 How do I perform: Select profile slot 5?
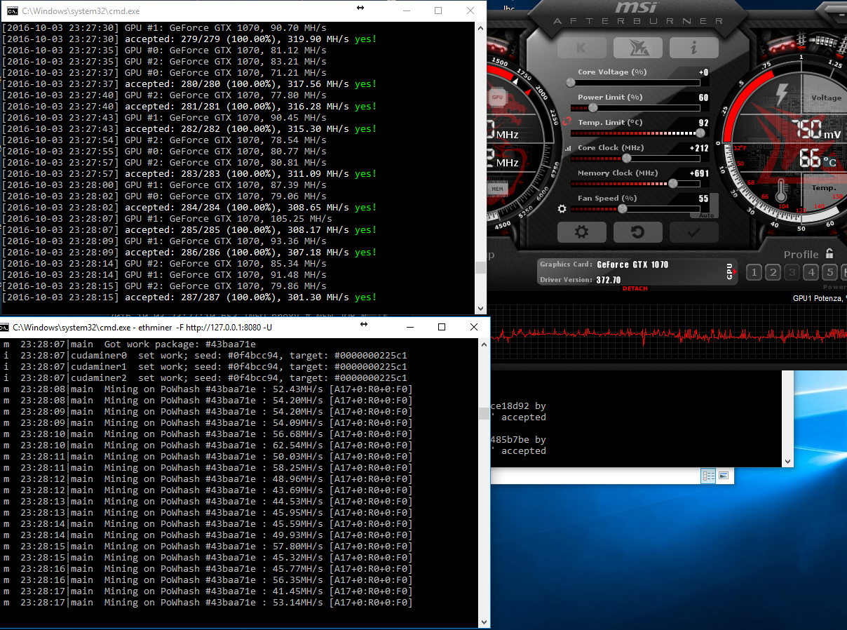click(x=830, y=273)
